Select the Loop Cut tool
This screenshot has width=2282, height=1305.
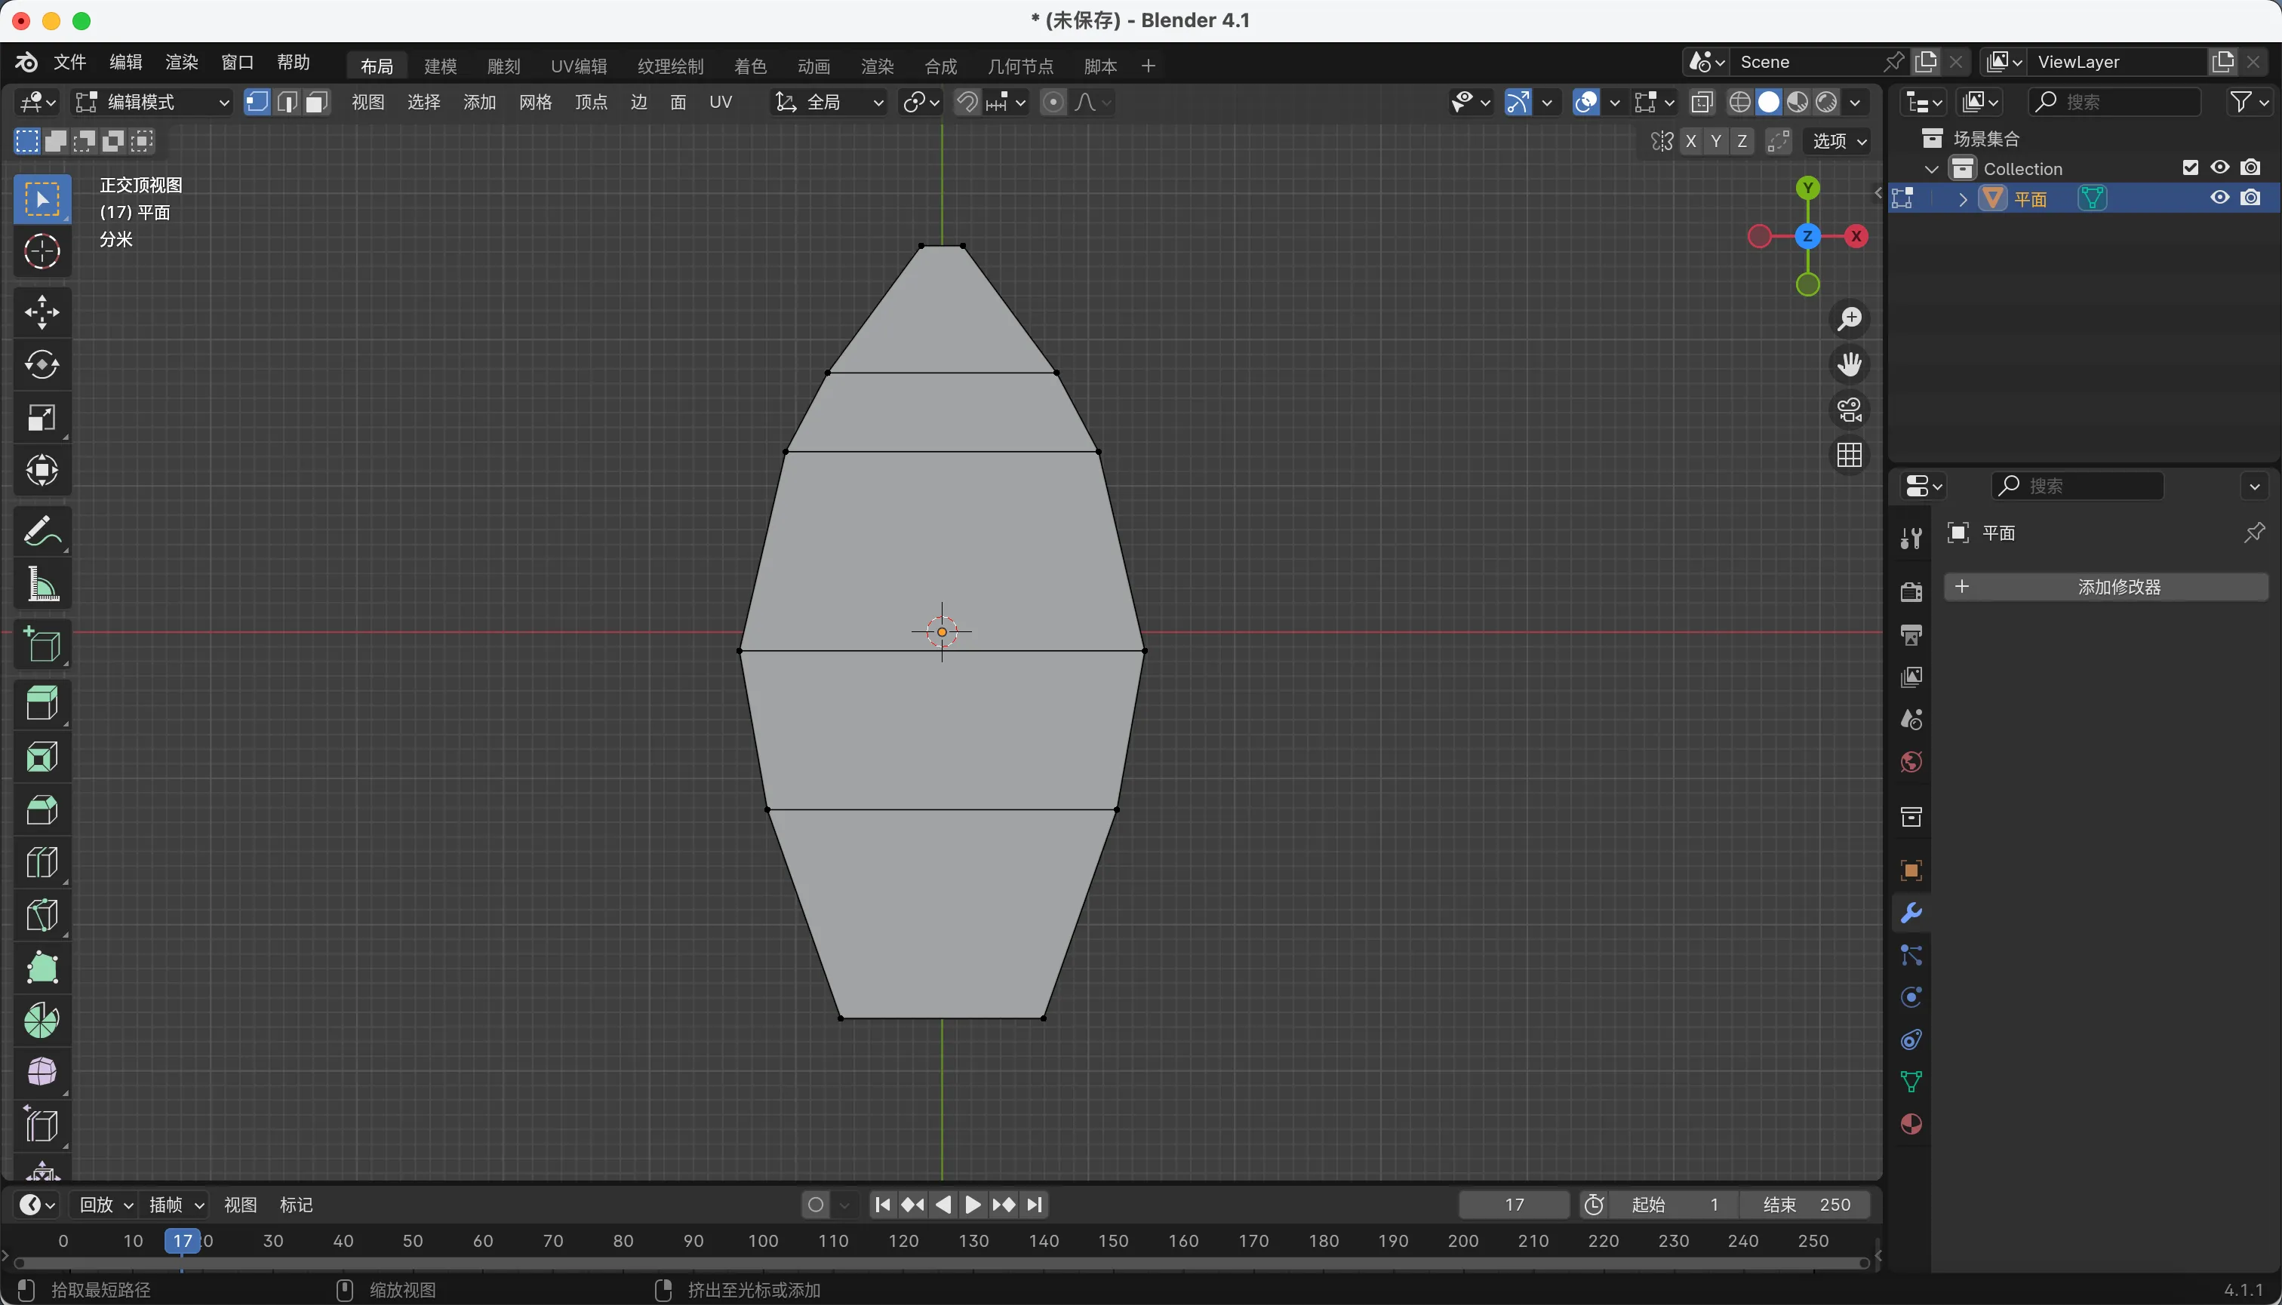(x=42, y=862)
